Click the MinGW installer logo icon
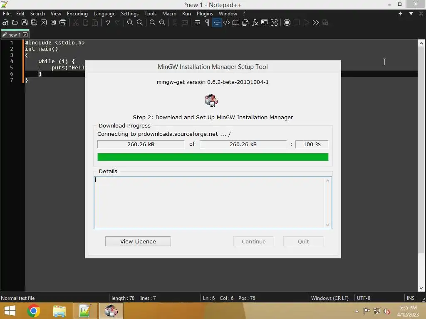The width and height of the screenshot is (426, 319). coord(211,101)
